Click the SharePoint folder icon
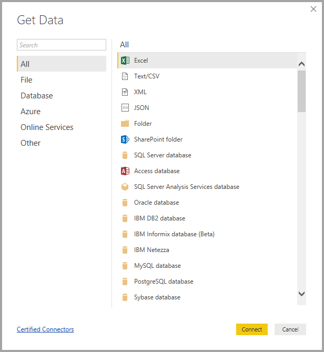Screen dimensions: 324x352 [x=125, y=139]
